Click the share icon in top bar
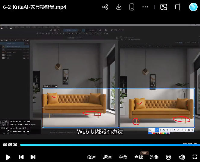The height and width of the screenshot is (162, 200). tap(105, 7)
